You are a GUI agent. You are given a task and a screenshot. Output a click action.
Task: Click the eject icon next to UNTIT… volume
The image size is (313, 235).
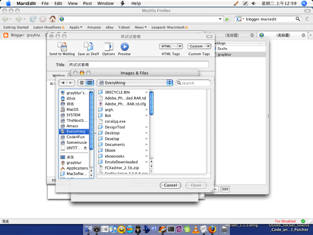pos(85,148)
